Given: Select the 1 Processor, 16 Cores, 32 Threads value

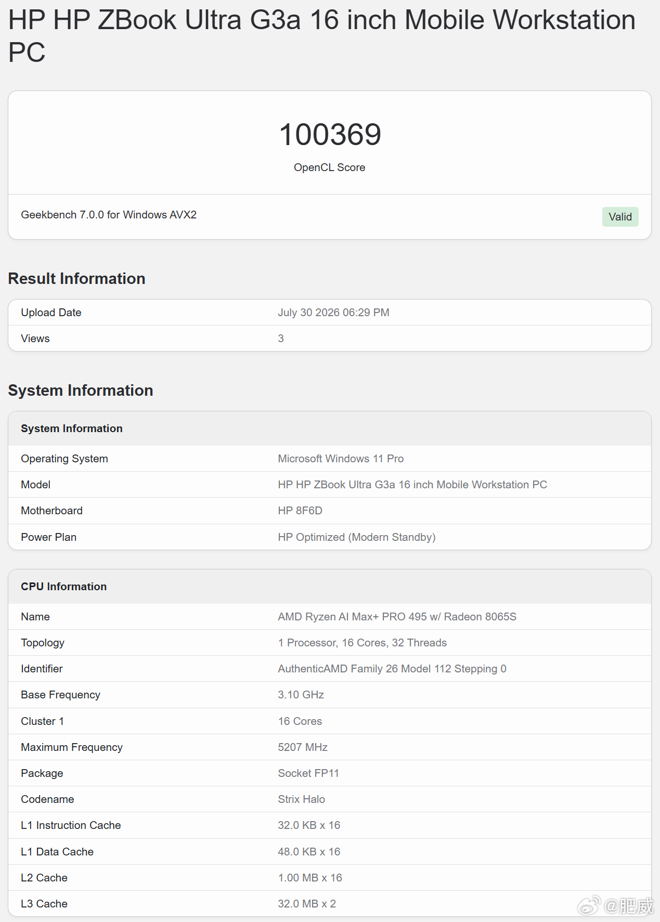Looking at the screenshot, I should tap(363, 643).
